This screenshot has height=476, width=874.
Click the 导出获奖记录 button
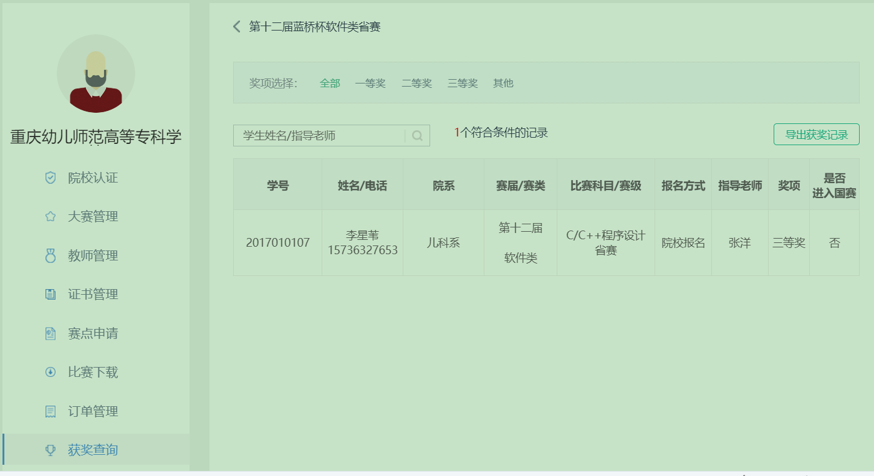[817, 135]
